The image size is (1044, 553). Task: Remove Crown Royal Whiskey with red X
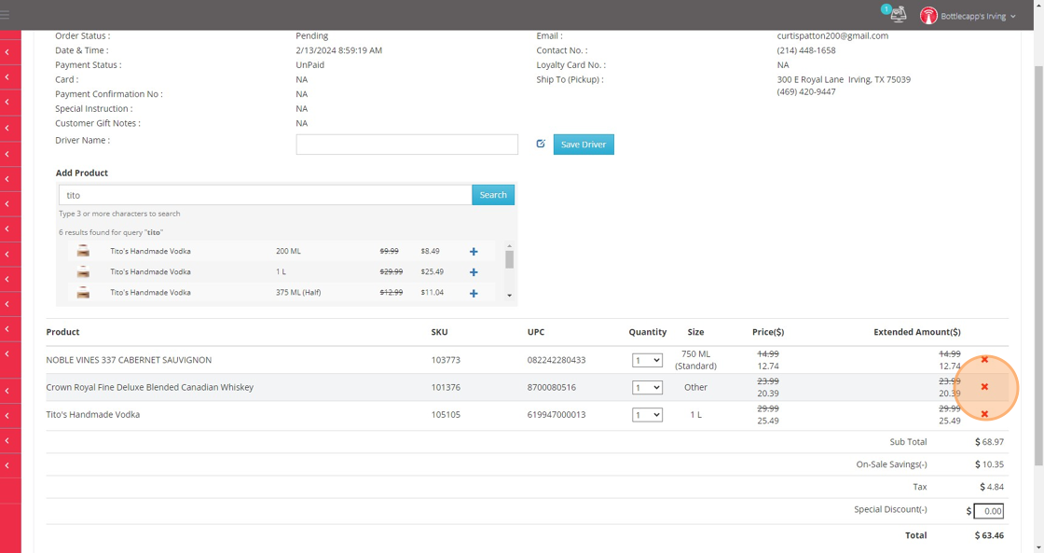pos(984,387)
